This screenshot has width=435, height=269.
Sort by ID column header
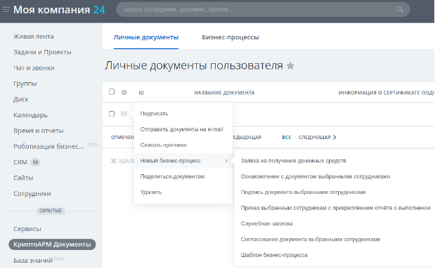tap(141, 93)
